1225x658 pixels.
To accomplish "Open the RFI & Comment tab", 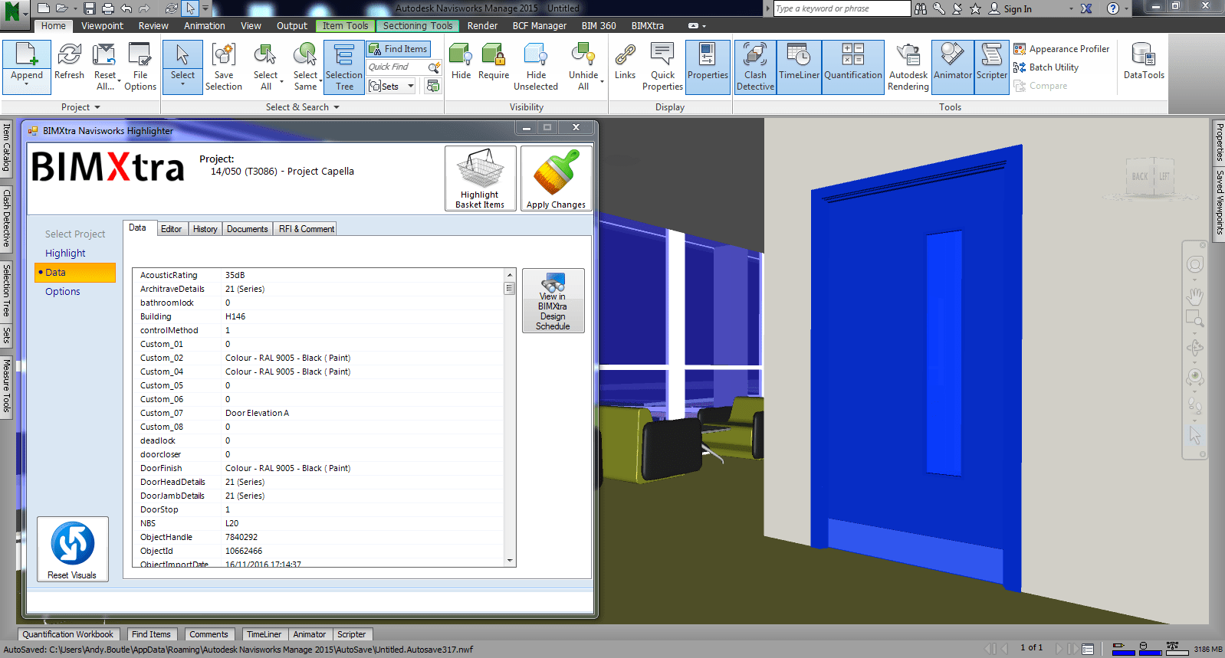I will coord(307,229).
